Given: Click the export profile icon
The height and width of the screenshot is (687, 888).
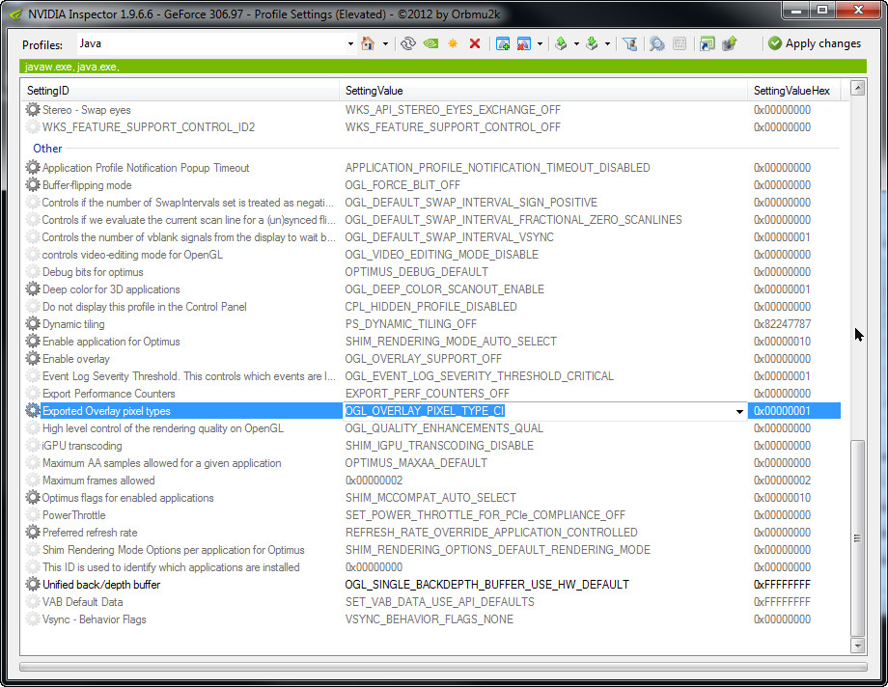Looking at the screenshot, I should click(x=561, y=43).
